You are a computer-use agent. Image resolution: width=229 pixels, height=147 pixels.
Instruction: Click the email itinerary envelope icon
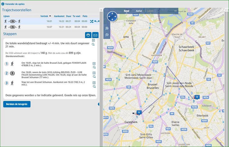coord(96,35)
